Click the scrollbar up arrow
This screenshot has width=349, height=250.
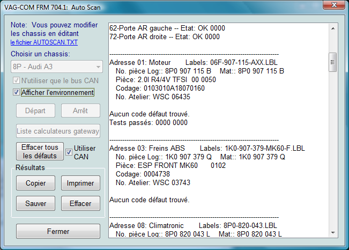[333, 28]
